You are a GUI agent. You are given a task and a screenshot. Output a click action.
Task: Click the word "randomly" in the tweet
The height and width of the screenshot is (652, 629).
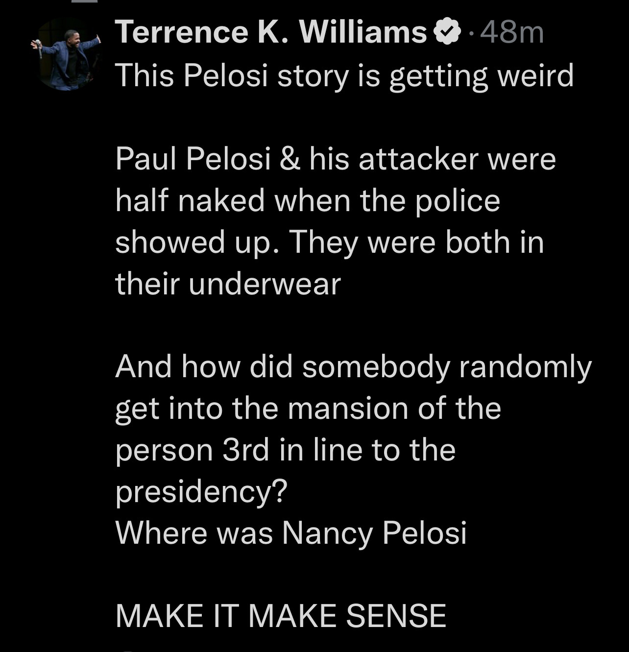525,367
